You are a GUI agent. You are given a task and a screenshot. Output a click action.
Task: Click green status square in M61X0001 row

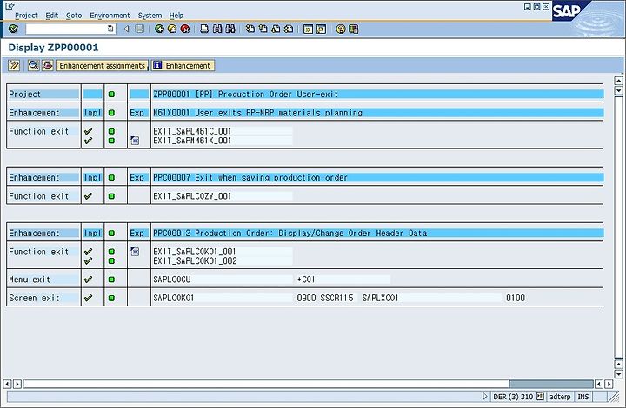click(111, 113)
